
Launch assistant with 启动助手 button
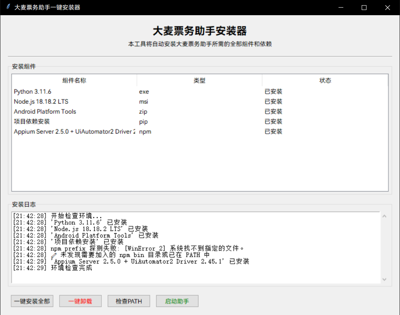pyautogui.click(x=177, y=301)
